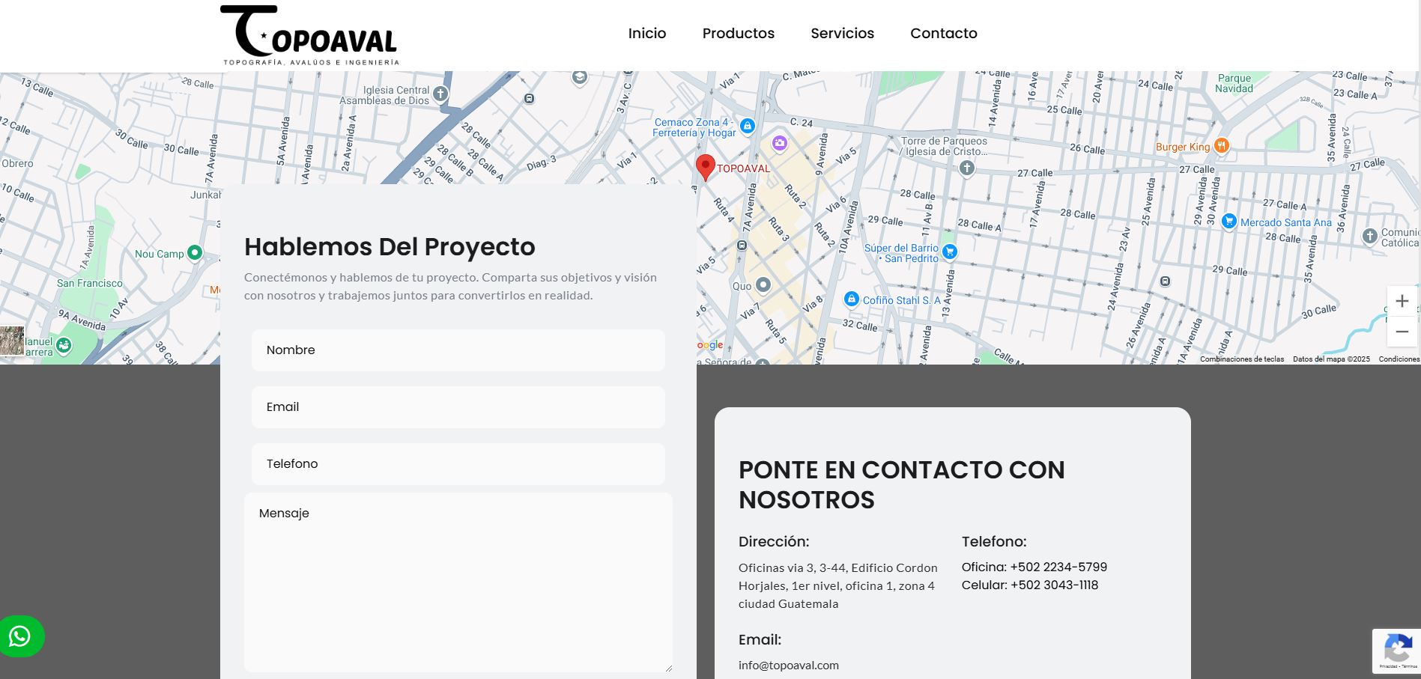This screenshot has width=1421, height=679.
Task: Click the red TOPOAVAL map pin
Action: (705, 167)
